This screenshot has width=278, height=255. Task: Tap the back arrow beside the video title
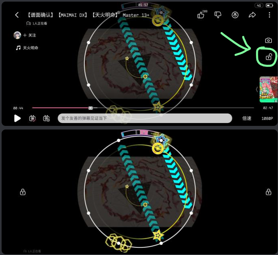[17, 15]
